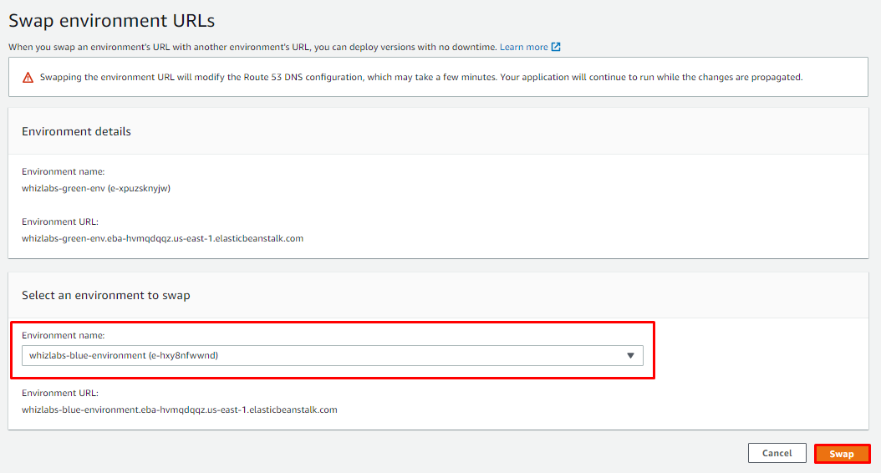Click the Environment URL label under Environment details
Screen dimensions: 881x473
click(x=60, y=222)
